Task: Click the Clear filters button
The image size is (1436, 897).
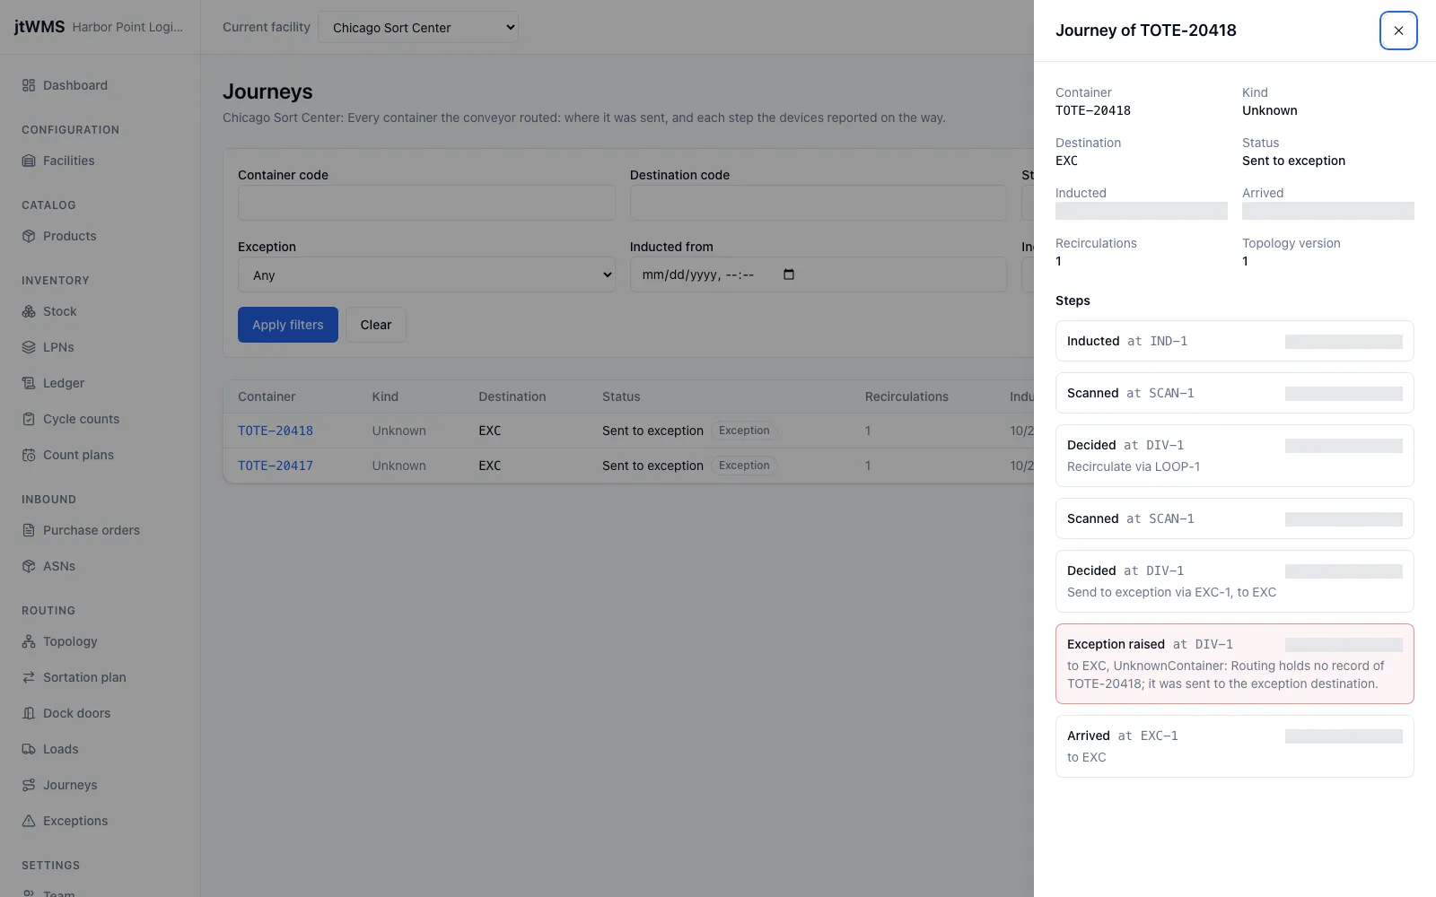Action: tap(376, 325)
